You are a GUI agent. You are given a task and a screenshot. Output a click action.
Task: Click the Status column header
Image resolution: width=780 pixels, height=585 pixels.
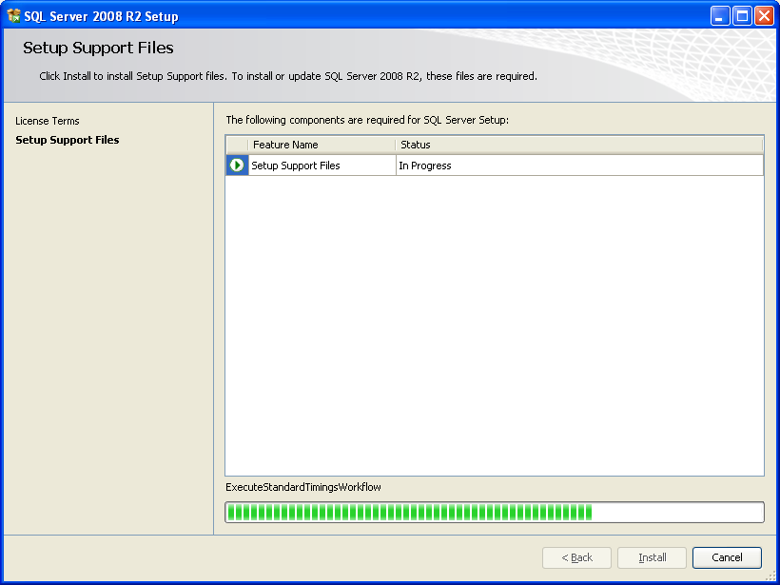[x=579, y=145]
